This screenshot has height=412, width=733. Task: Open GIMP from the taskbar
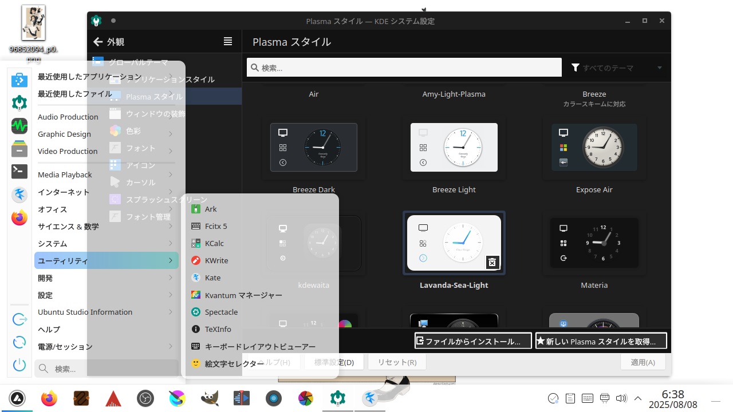pos(210,398)
